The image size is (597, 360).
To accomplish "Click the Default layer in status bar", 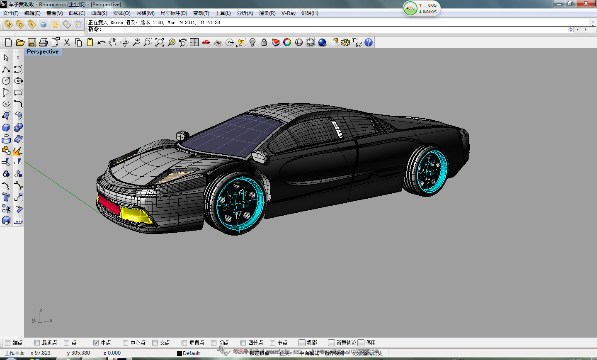I will pos(189,353).
